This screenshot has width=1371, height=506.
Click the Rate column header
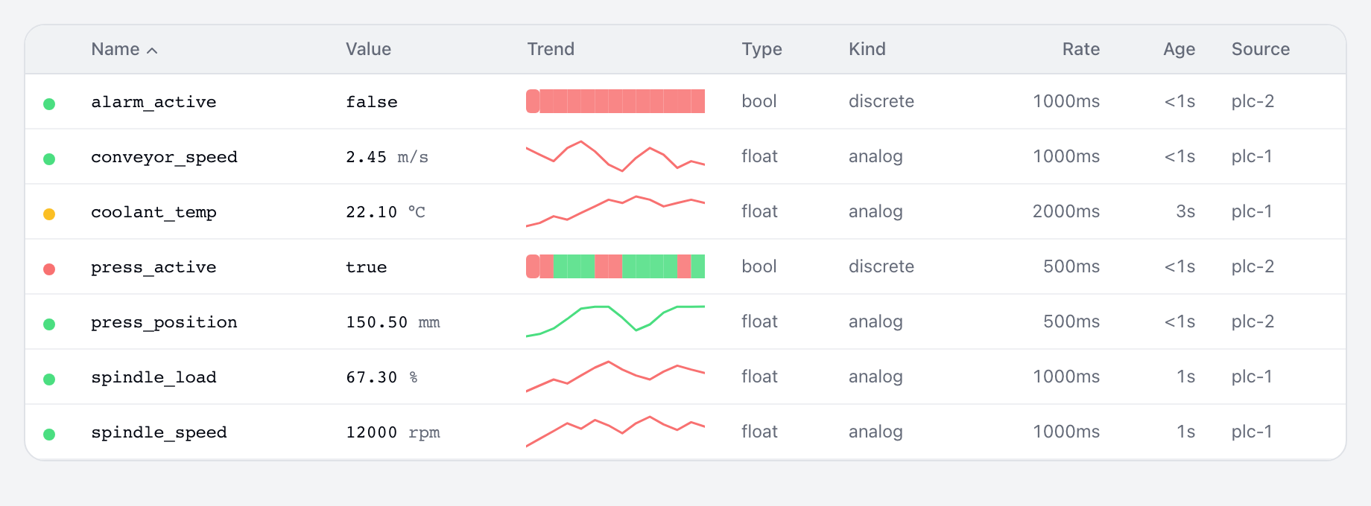tap(1081, 49)
